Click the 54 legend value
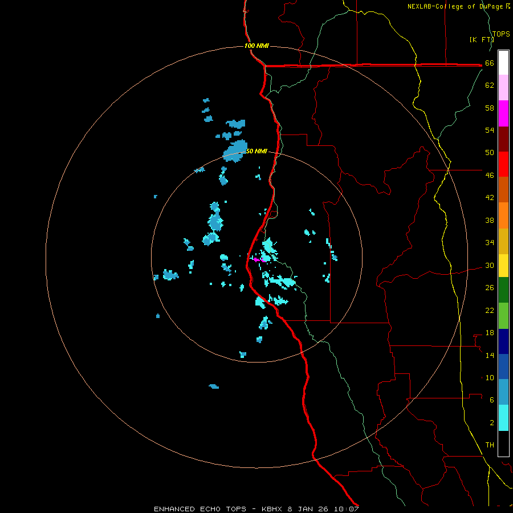Viewport: 513px width, 513px height. [490, 130]
